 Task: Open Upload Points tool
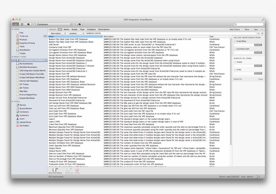coord(25,122)
